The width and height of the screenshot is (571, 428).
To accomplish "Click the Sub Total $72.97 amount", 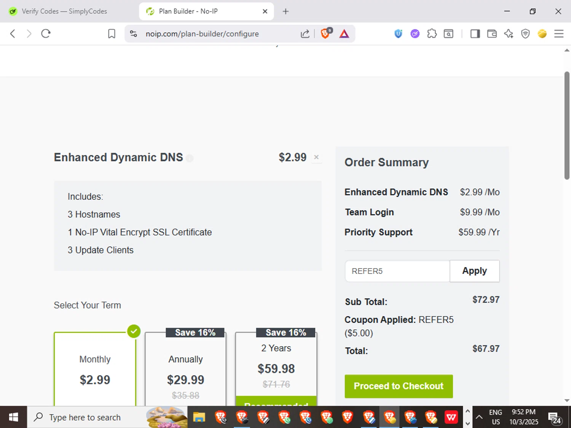I will (486, 299).
